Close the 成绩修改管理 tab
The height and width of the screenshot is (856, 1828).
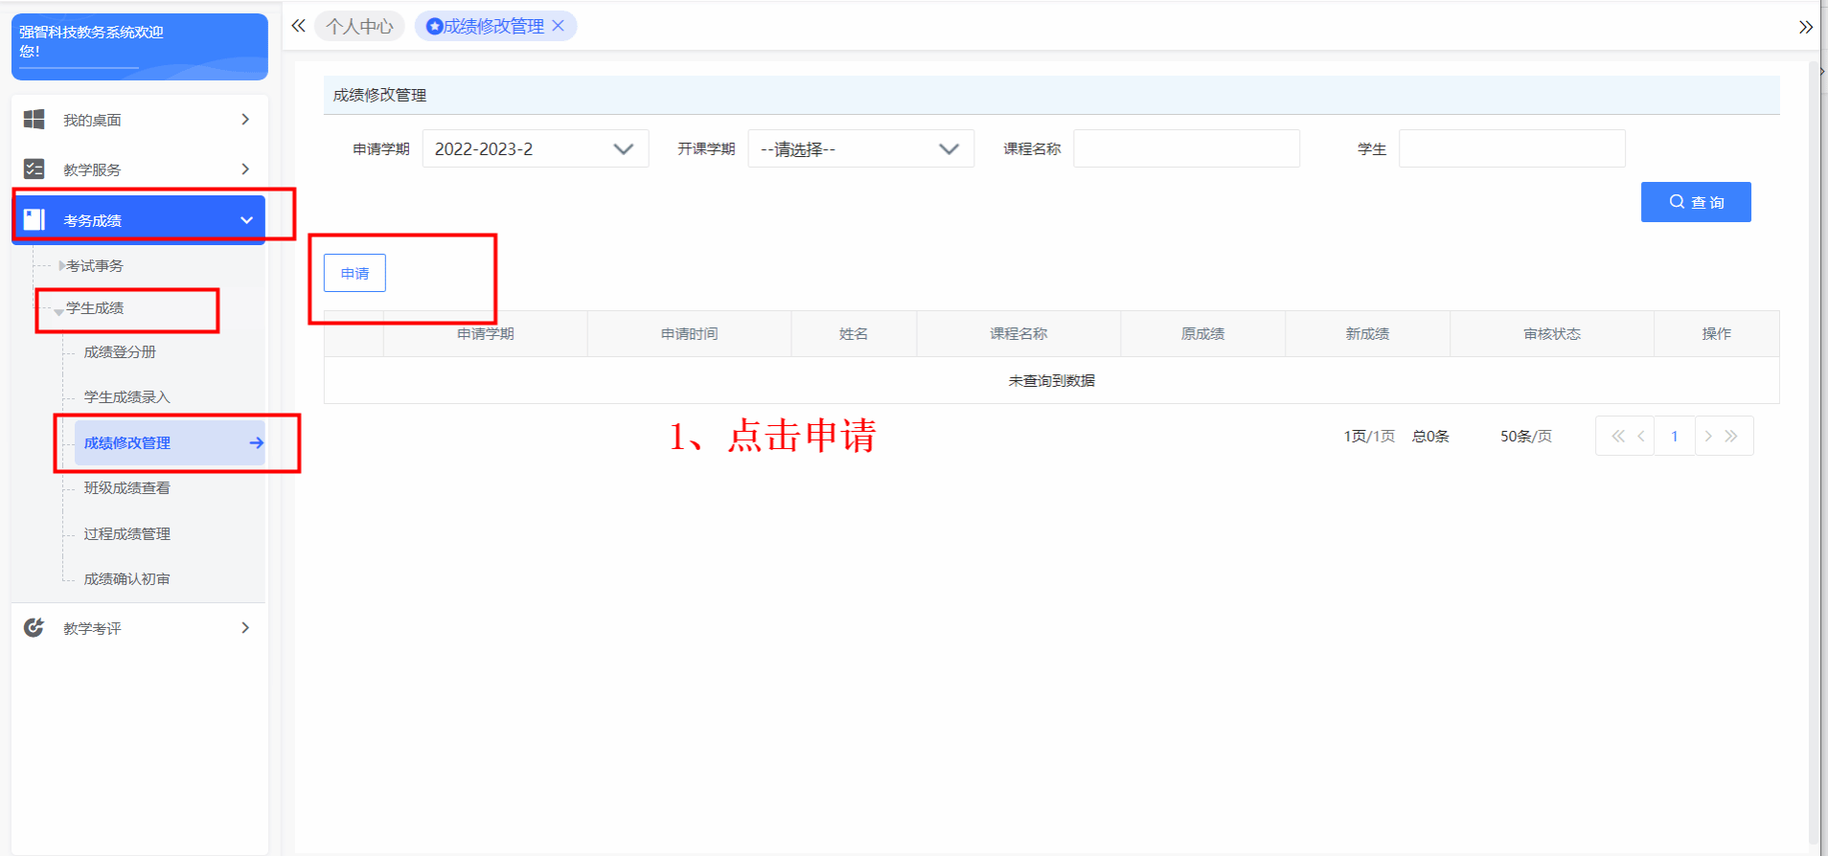coord(559,26)
